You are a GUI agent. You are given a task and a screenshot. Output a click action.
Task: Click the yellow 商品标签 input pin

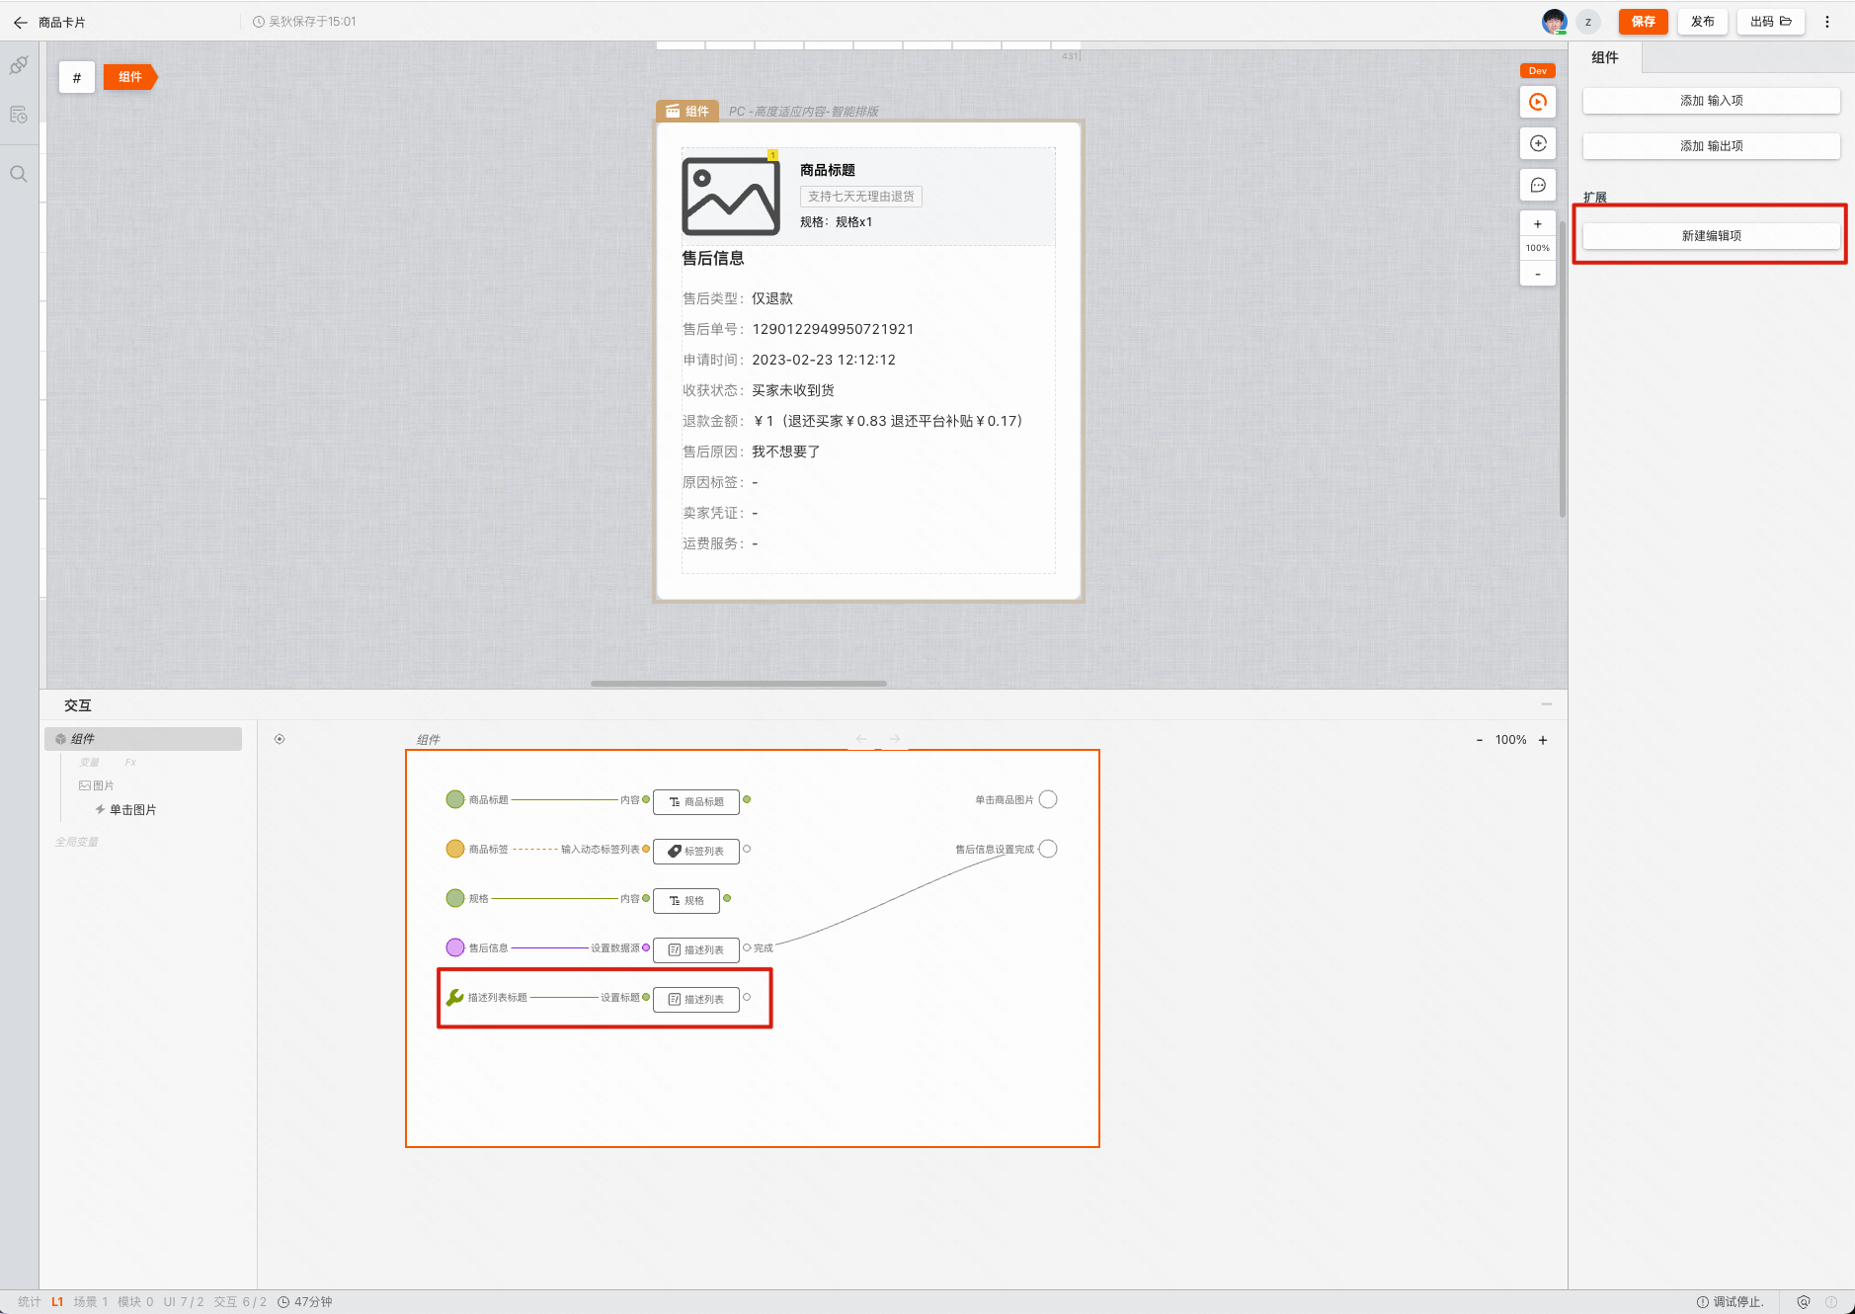(455, 849)
